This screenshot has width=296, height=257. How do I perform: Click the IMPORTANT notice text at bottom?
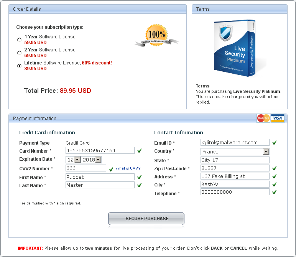(148, 248)
